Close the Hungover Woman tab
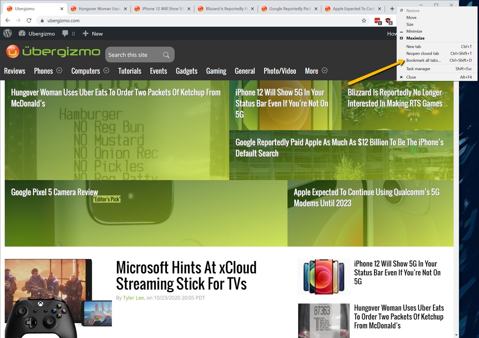The width and height of the screenshot is (479, 338). point(125,9)
